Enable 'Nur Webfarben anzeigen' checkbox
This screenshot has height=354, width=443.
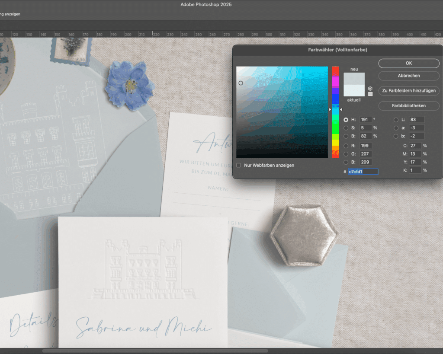(x=239, y=165)
